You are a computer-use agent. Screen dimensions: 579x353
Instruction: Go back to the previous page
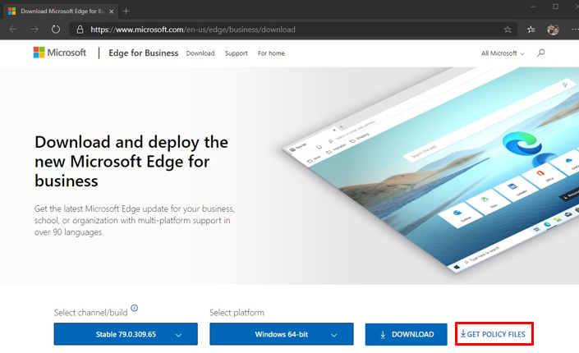point(13,30)
